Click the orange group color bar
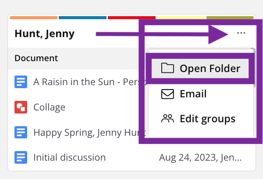Viewport: 263px width, 179px height. (x=34, y=18)
